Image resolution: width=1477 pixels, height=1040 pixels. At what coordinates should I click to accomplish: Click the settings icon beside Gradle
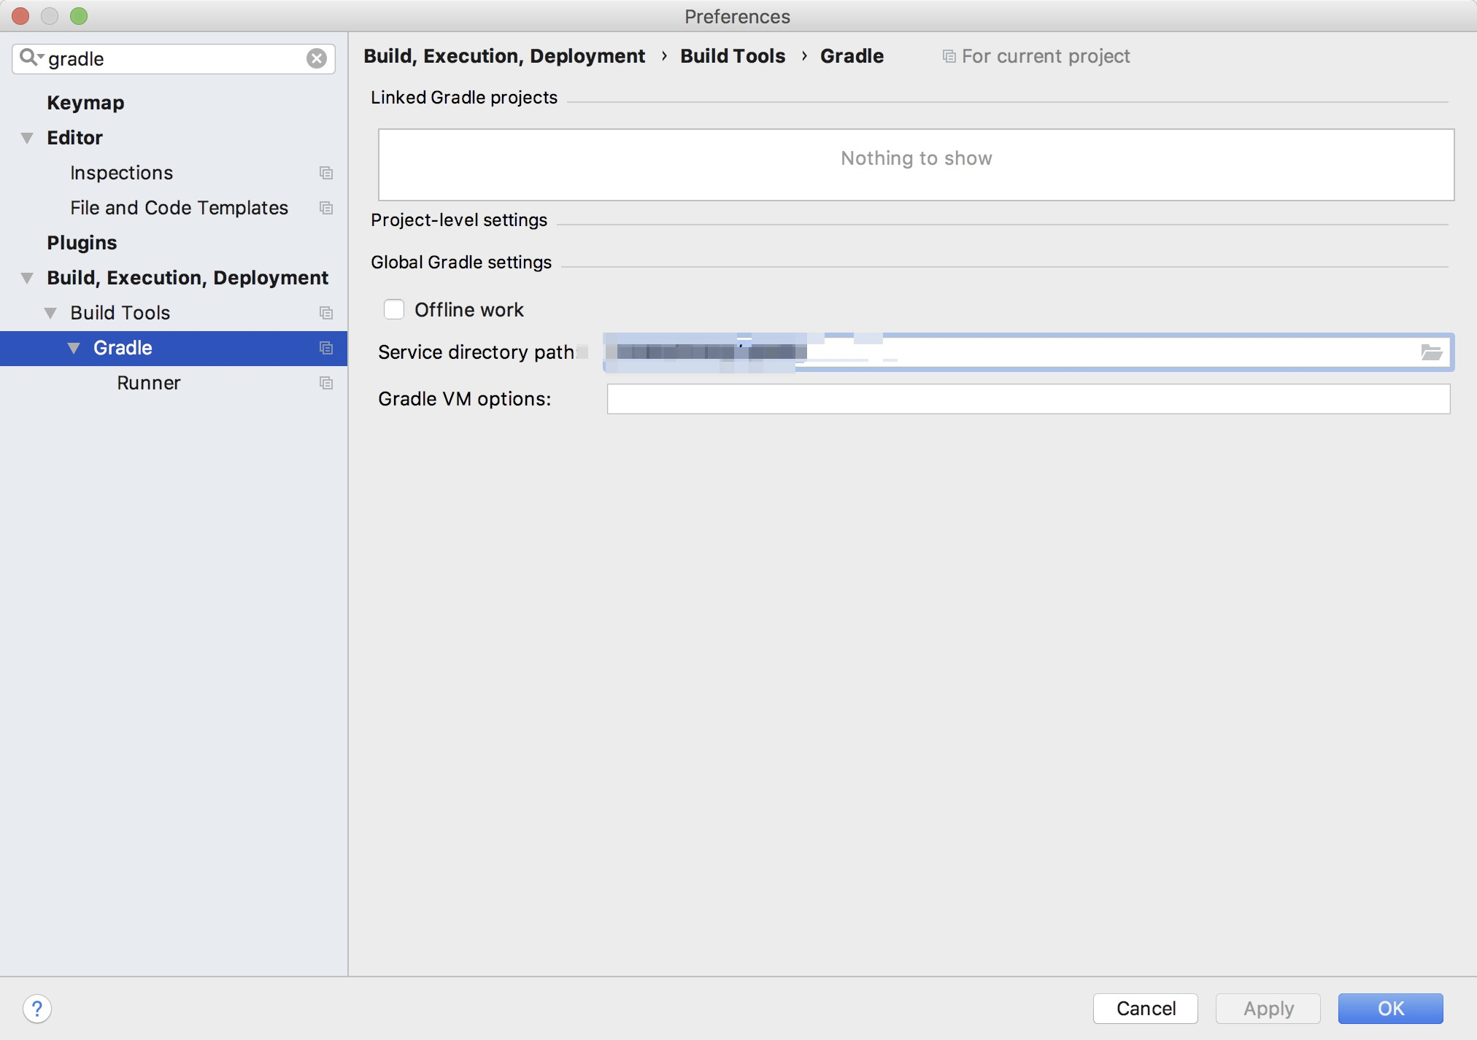click(x=326, y=348)
